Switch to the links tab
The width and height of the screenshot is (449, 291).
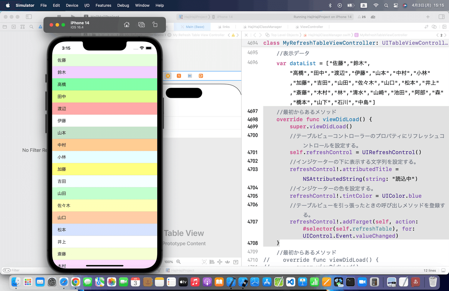tap(223, 27)
